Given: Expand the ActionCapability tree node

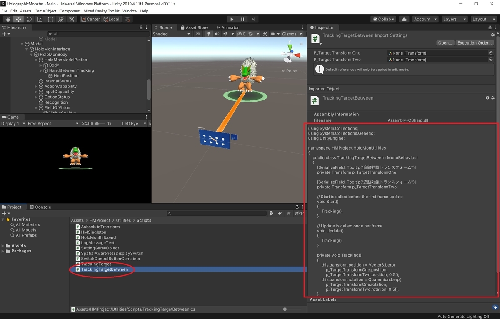Looking at the screenshot, I should (x=36, y=87).
